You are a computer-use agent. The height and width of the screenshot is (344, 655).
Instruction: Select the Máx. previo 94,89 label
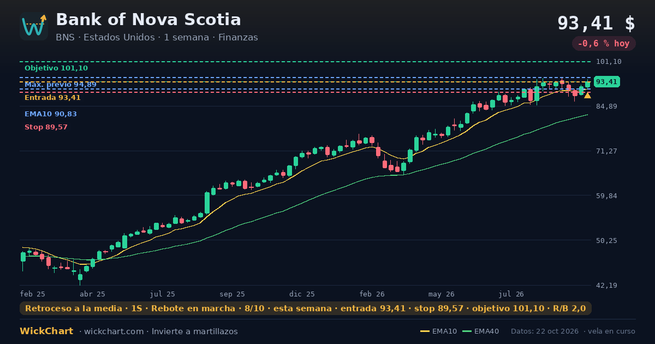click(61, 85)
